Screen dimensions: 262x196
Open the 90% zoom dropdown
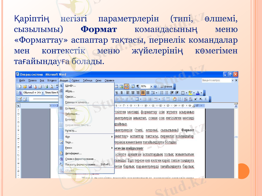click(151, 86)
